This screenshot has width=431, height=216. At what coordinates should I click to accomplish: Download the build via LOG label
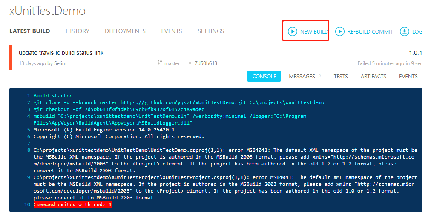click(417, 31)
